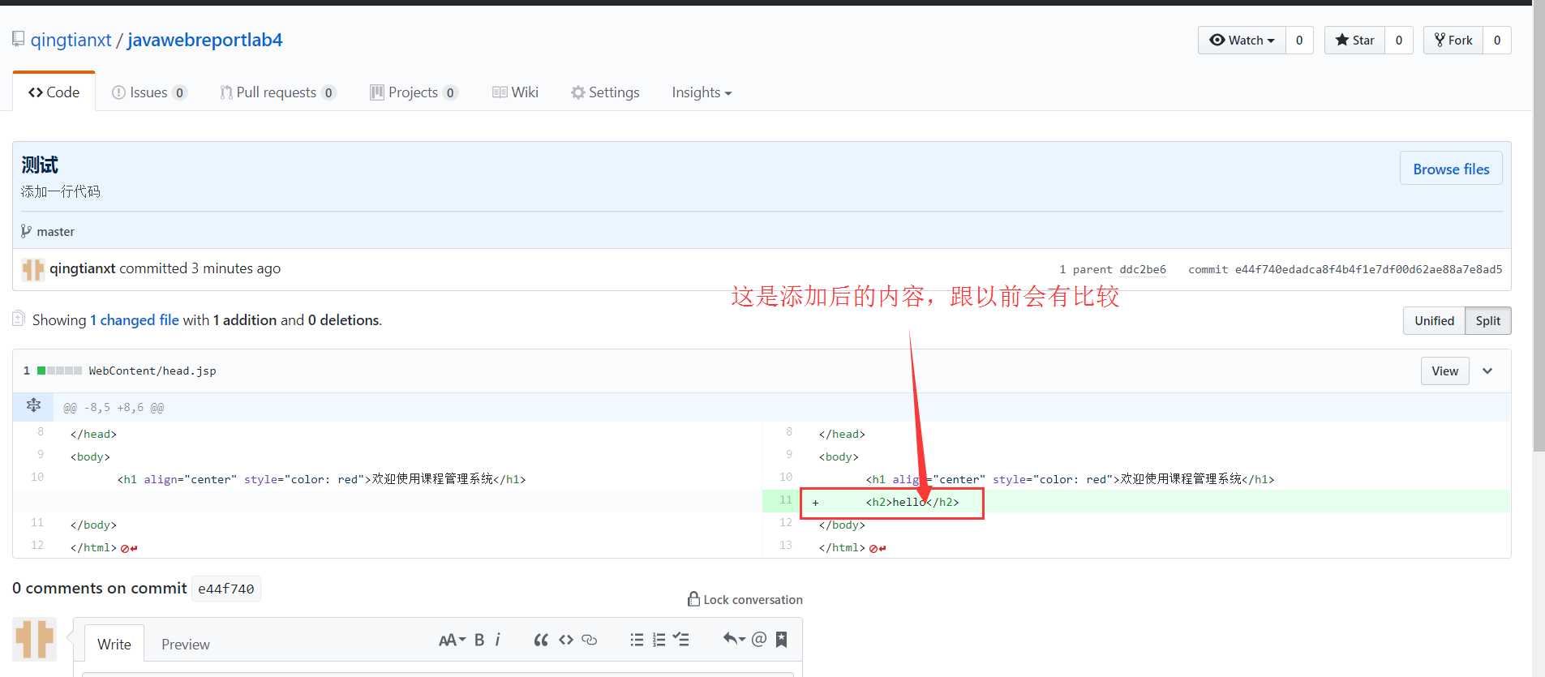Click the changed files list icon

point(19,319)
